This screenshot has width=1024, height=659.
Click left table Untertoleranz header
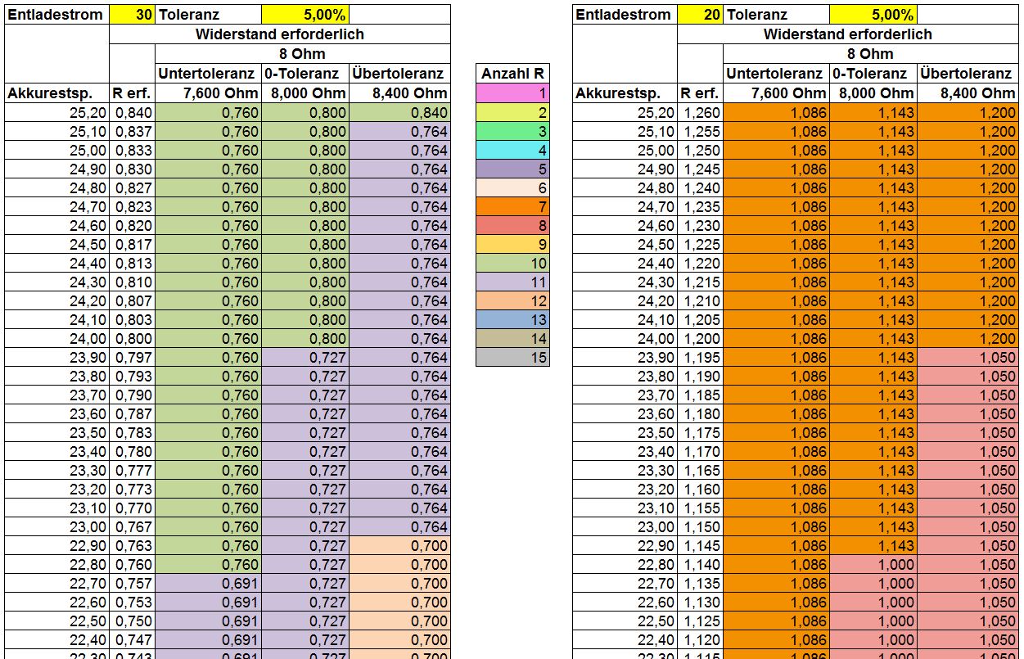tap(208, 74)
